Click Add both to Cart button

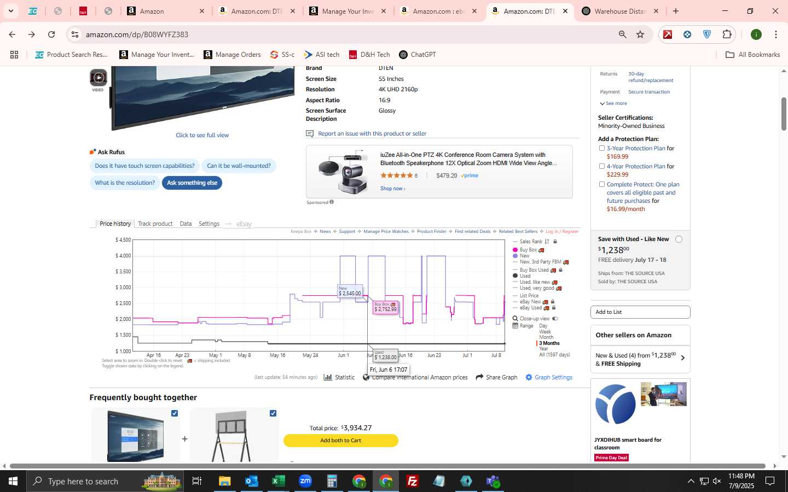(x=340, y=441)
